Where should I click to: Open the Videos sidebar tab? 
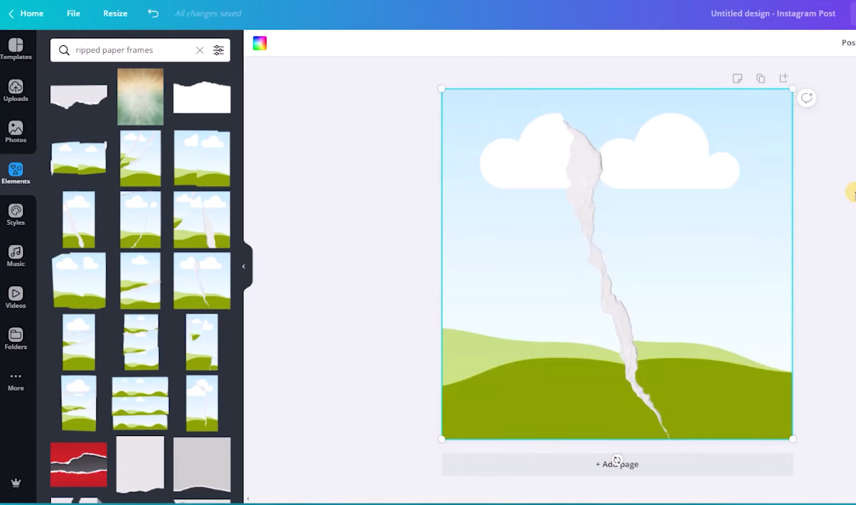(15, 297)
